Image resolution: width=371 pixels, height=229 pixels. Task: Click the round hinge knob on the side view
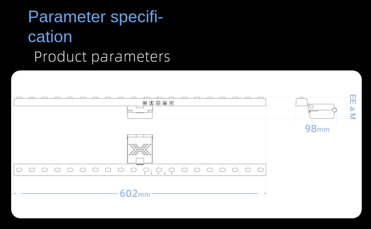click(334, 110)
